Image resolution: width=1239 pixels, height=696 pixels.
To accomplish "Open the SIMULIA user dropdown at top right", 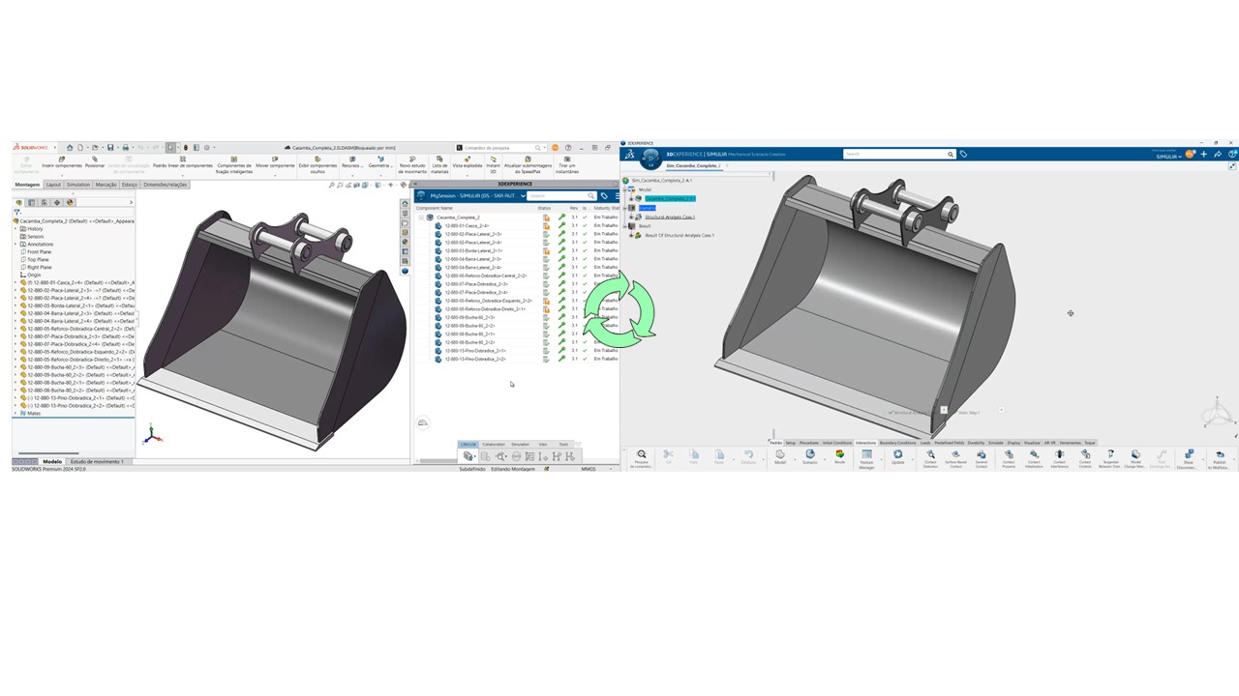I will click(1169, 156).
